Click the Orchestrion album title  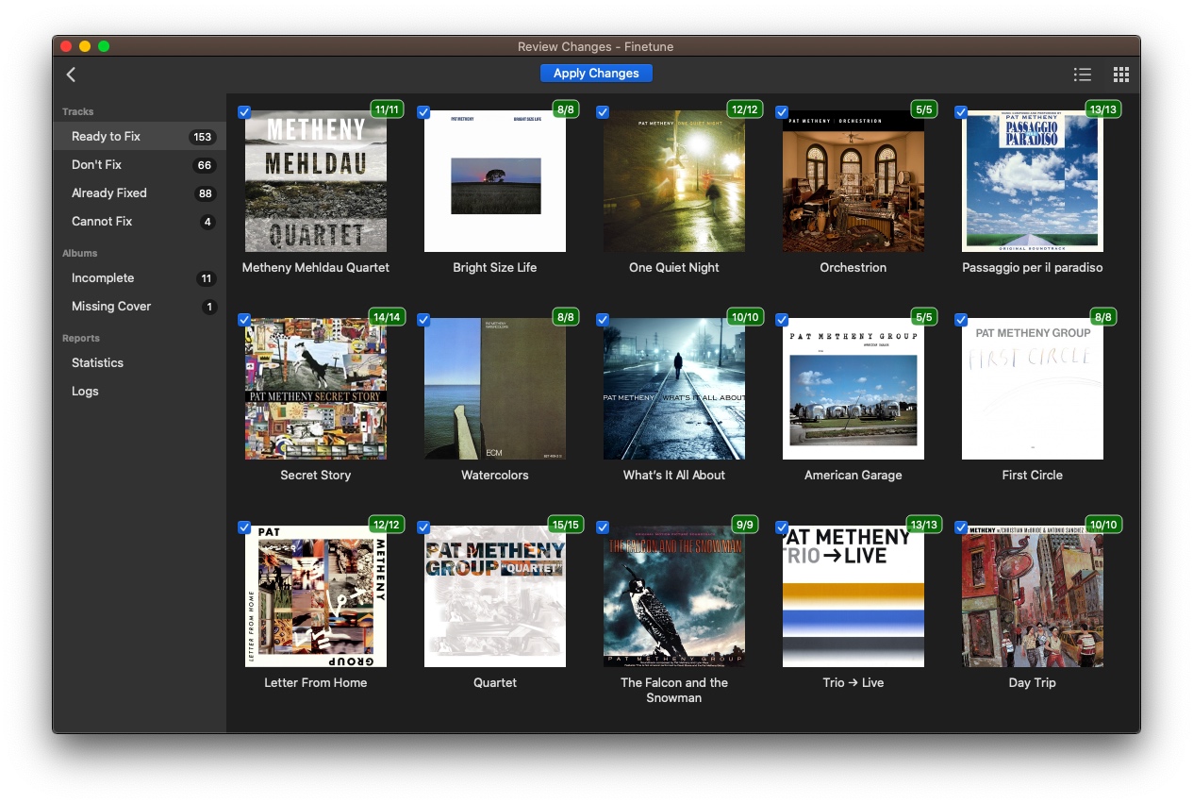853,267
